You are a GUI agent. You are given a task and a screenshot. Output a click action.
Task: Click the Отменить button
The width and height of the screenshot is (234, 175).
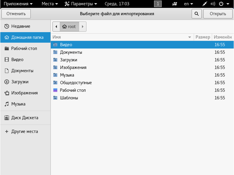[16, 14]
